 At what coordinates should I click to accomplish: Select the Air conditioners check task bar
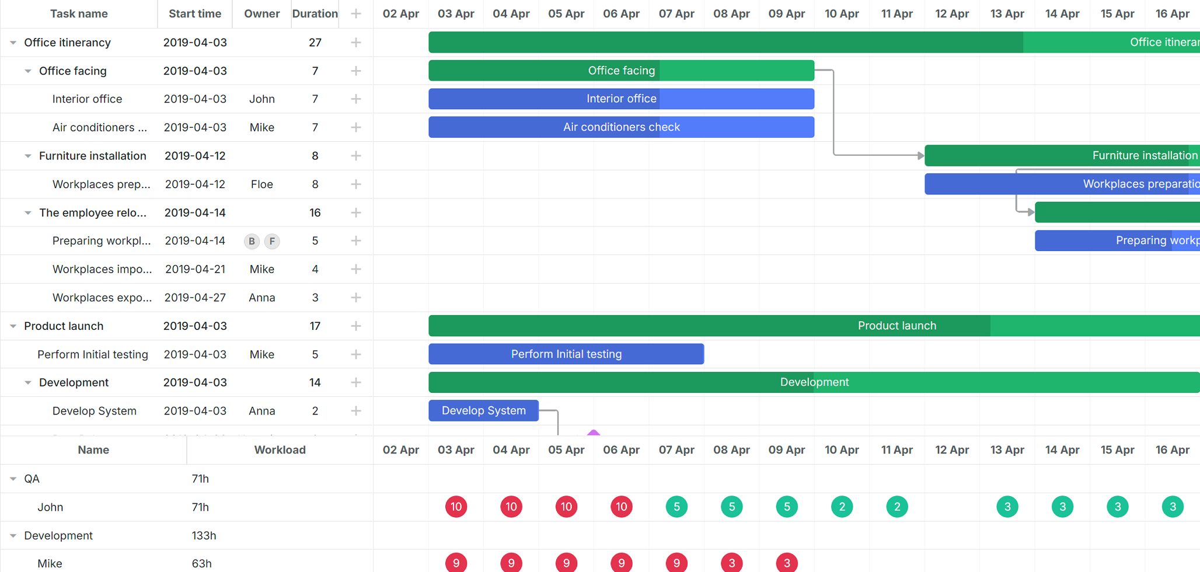622,127
